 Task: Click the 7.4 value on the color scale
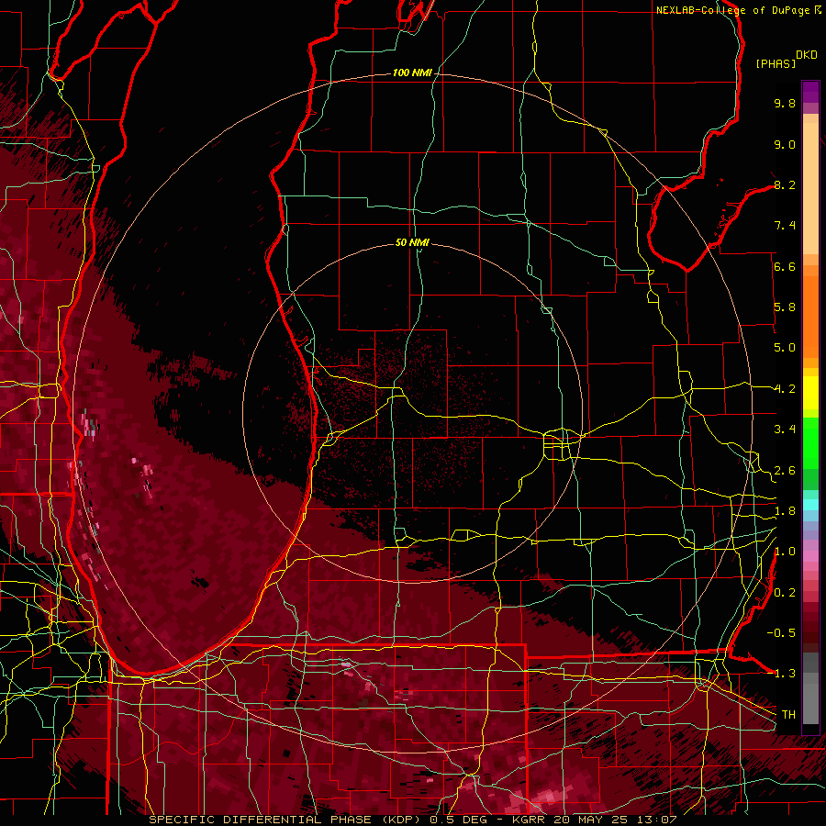coord(785,226)
